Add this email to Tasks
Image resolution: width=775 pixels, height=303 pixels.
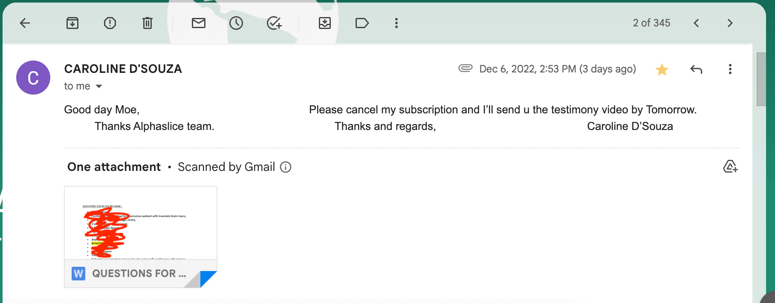click(274, 23)
